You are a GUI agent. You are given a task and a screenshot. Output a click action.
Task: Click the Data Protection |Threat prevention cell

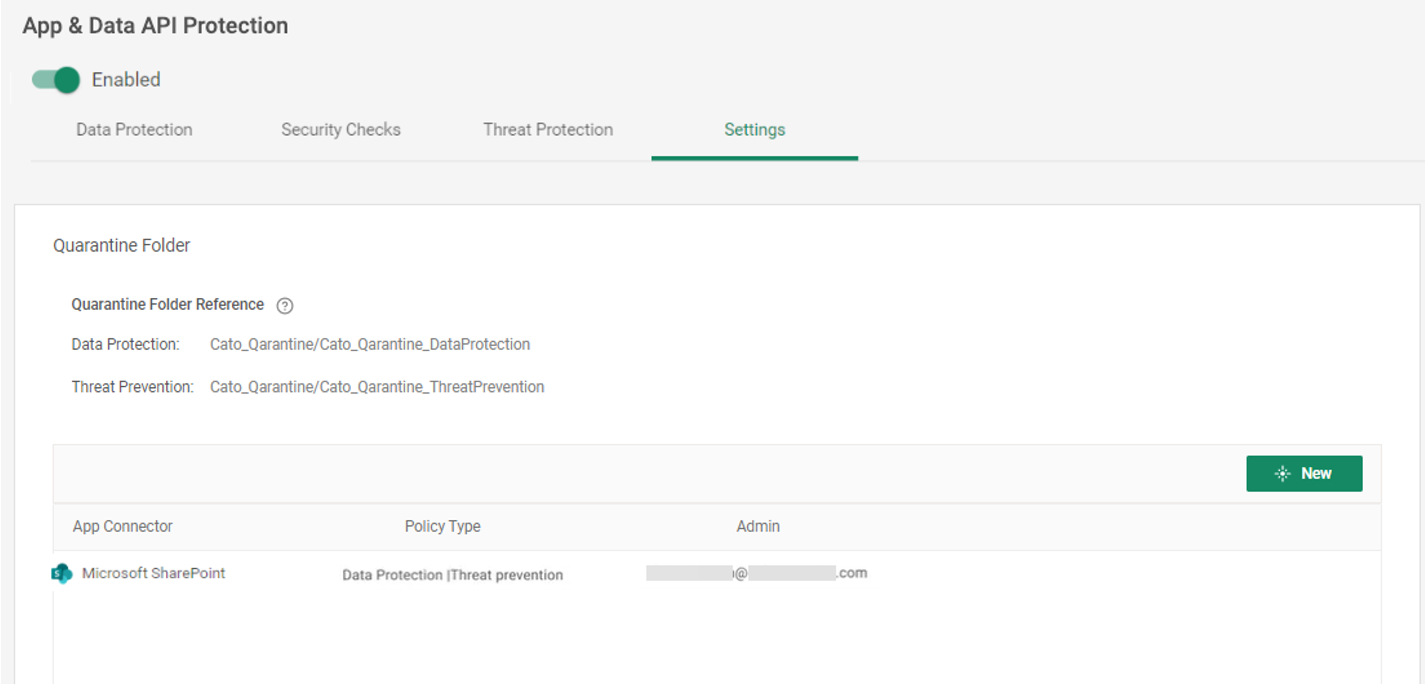pos(452,575)
